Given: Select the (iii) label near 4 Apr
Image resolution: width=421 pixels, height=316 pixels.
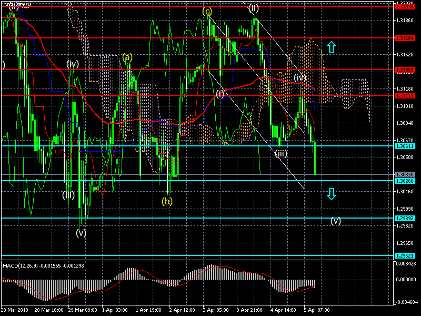Looking at the screenshot, I should pos(280,153).
